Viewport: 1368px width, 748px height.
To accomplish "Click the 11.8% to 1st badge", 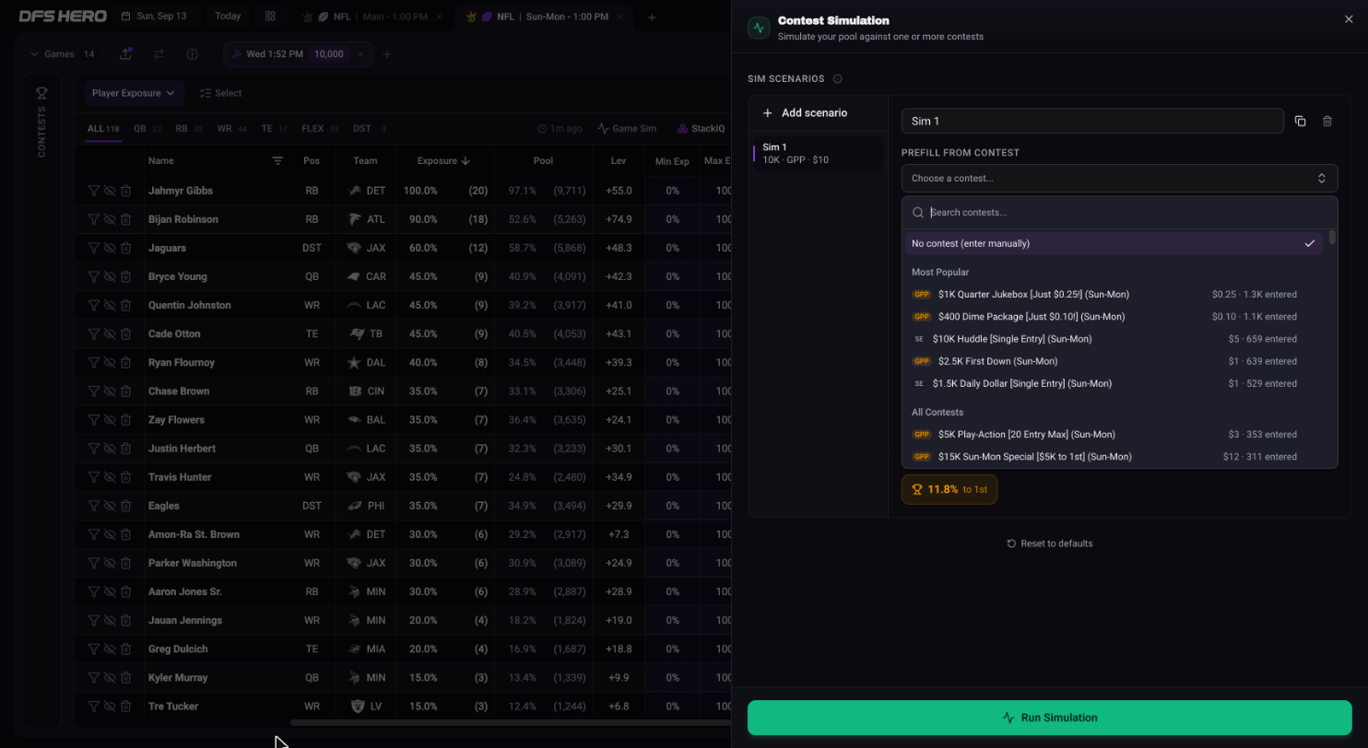I will (x=949, y=489).
